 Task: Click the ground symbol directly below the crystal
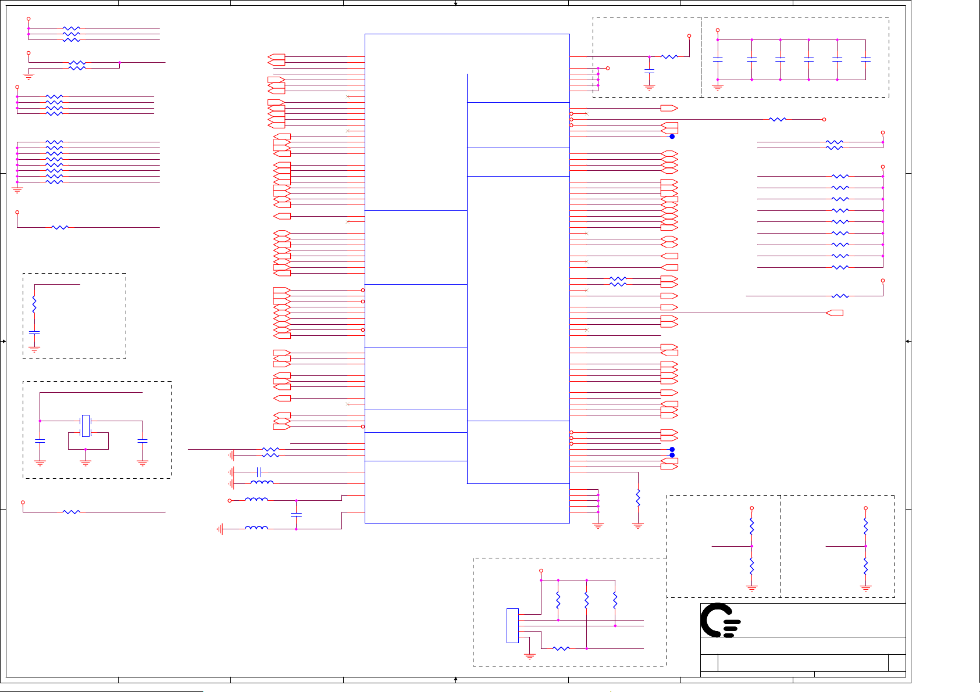[x=85, y=463]
